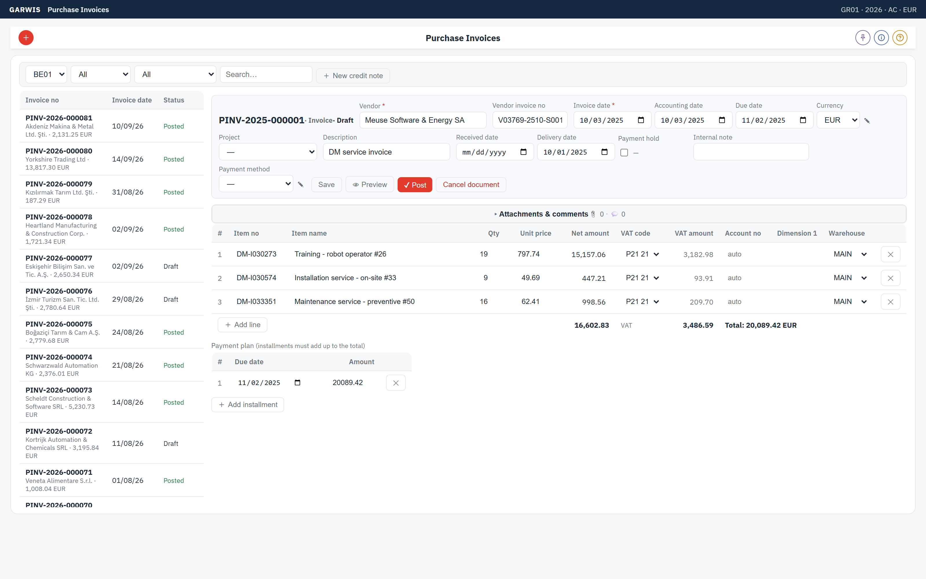This screenshot has width=926, height=579.
Task: Open Accounting date calendar picker
Action: pos(722,120)
